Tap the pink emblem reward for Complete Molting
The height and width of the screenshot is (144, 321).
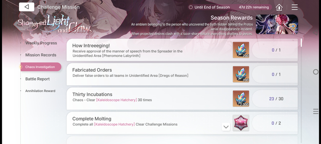click(241, 123)
